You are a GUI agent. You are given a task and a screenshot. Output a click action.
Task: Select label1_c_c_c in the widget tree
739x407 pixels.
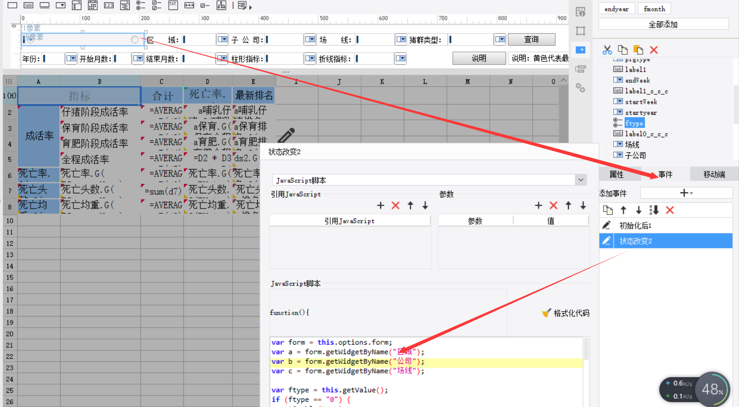pos(646,91)
